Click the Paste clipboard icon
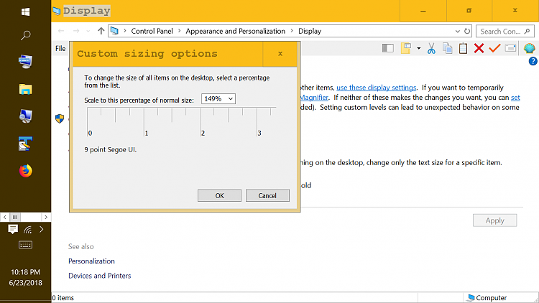Image resolution: width=539 pixels, height=303 pixels. (463, 48)
